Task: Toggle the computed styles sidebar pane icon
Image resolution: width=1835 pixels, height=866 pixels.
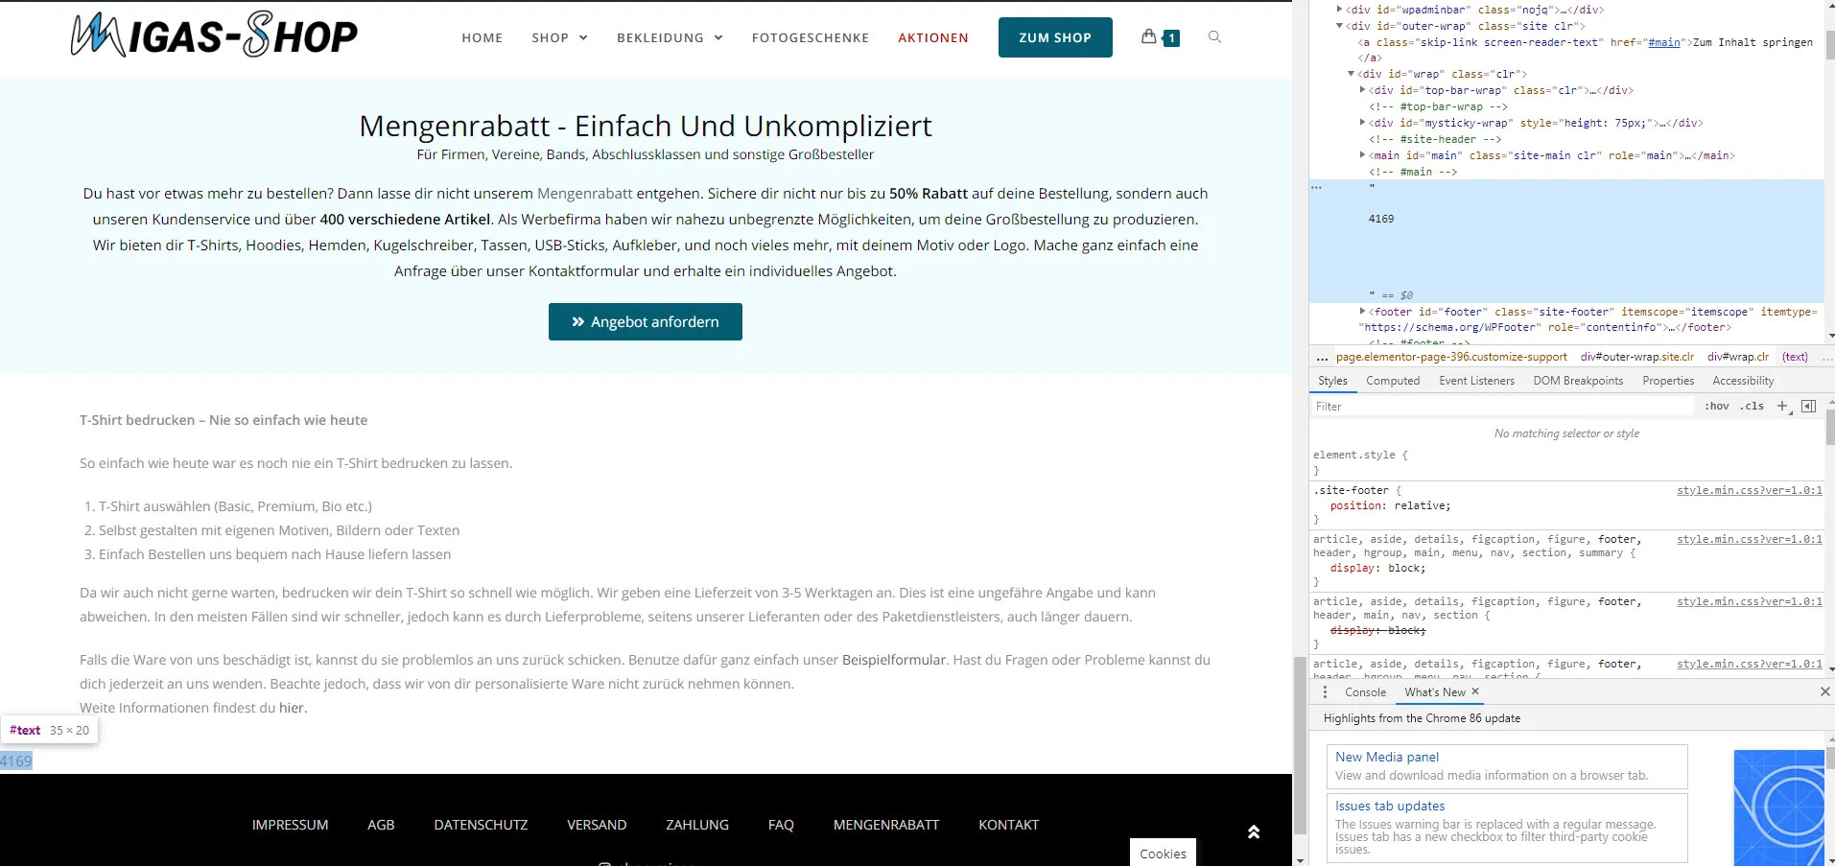Action: pyautogui.click(x=1808, y=407)
